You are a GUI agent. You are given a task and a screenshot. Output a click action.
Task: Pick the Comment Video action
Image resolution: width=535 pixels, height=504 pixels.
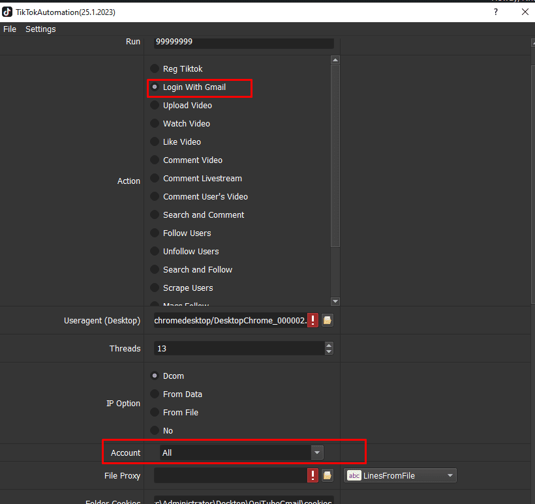pyautogui.click(x=187, y=160)
